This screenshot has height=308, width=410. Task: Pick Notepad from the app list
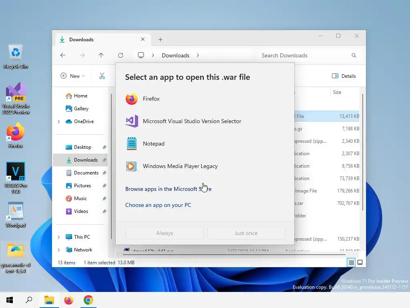(205, 144)
